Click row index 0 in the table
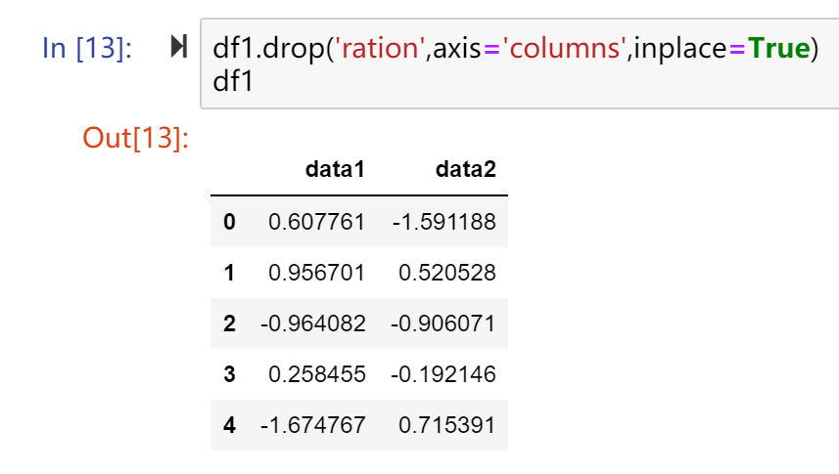Image resolution: width=839 pixels, height=474 pixels. pos(229,222)
